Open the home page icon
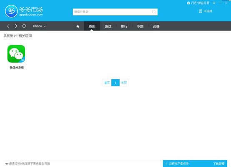The image size is (231, 167). [78, 26]
